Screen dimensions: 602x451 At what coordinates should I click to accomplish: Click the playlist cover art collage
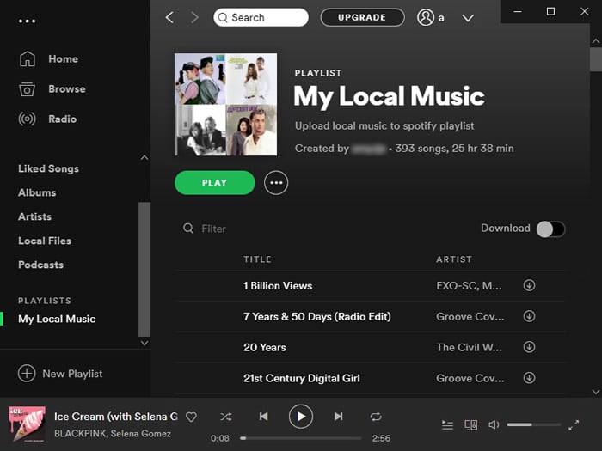coord(225,104)
